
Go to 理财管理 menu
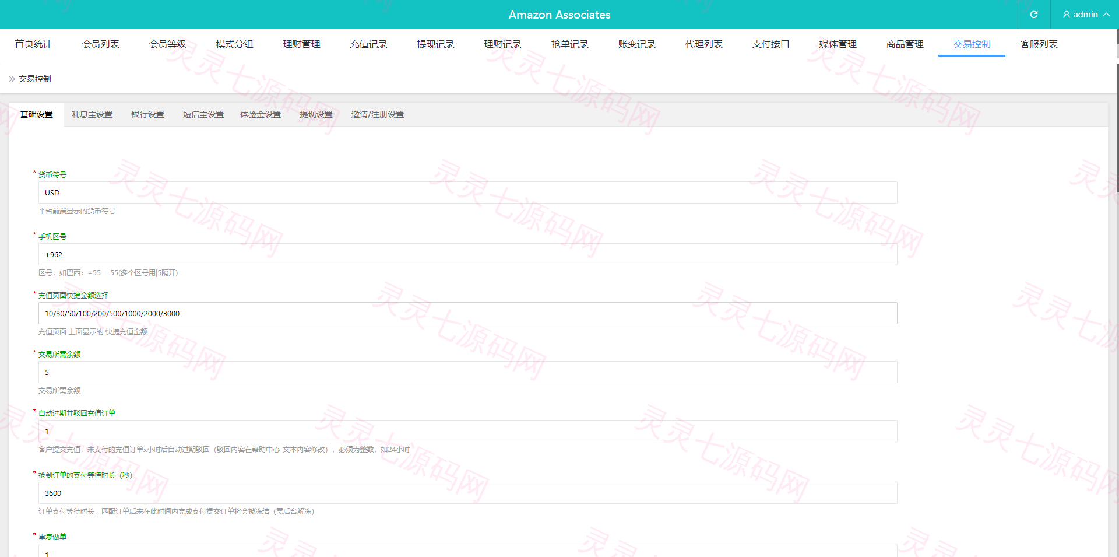(x=301, y=44)
